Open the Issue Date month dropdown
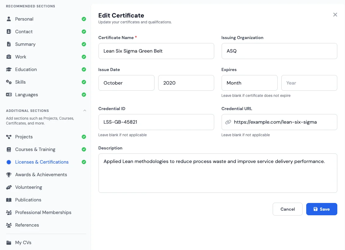This screenshot has height=250, width=345. point(126,83)
